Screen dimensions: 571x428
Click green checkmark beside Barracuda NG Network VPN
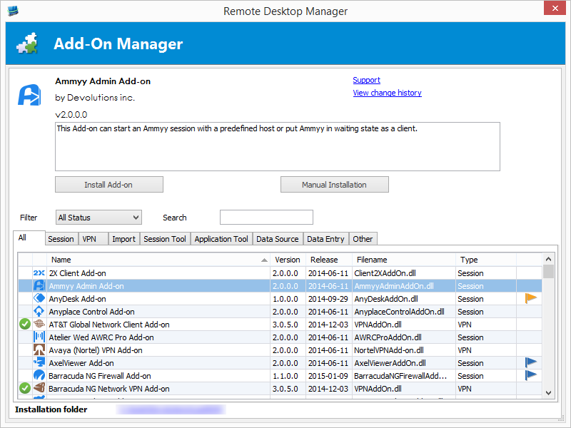pyautogui.click(x=25, y=389)
